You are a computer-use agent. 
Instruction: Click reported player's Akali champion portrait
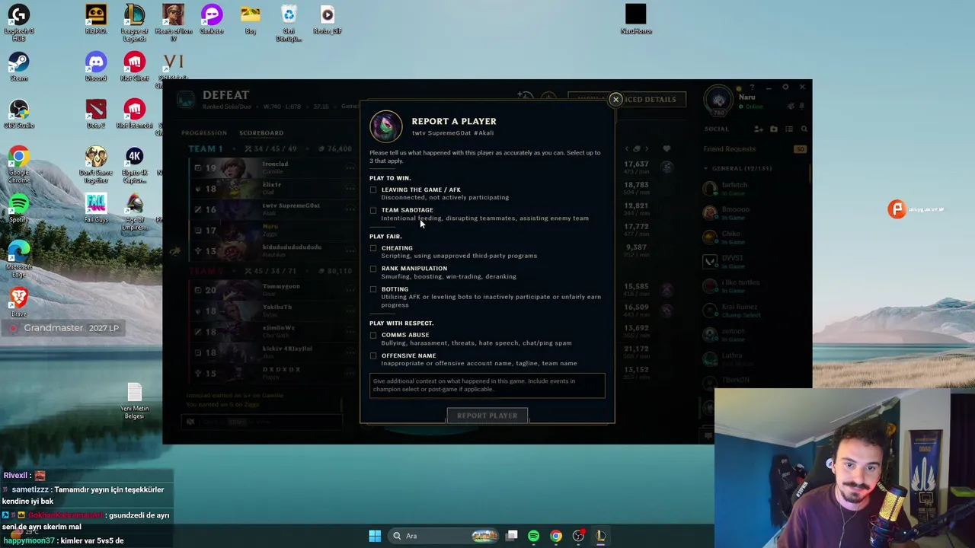pos(386,126)
